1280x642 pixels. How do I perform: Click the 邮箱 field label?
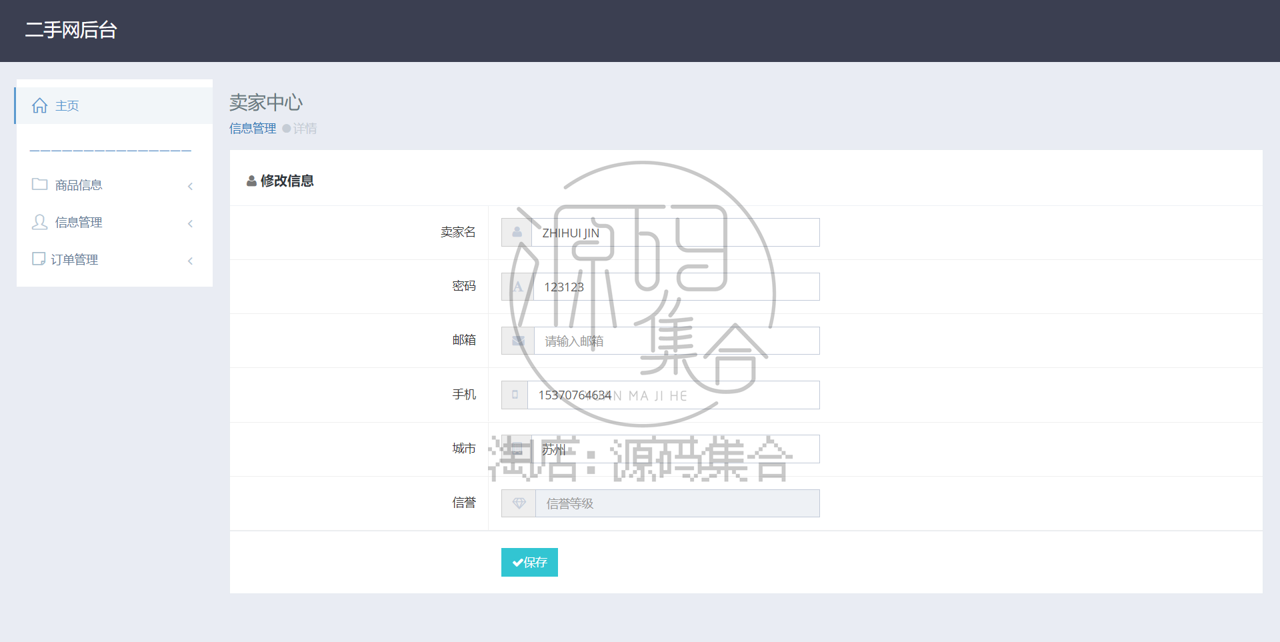click(464, 340)
